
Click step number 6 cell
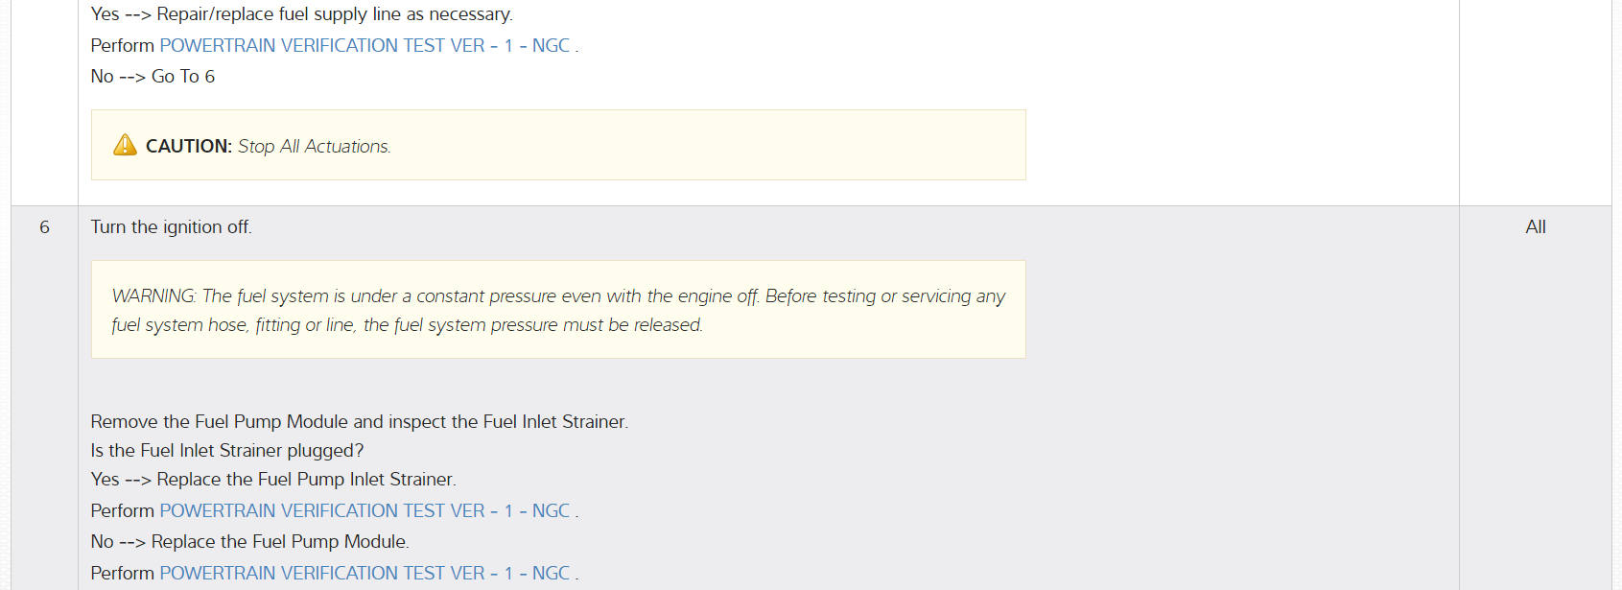pyautogui.click(x=44, y=227)
